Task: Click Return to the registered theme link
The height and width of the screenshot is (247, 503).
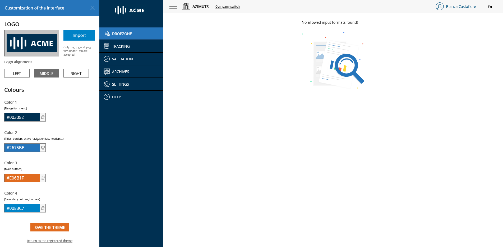Action: point(49,241)
